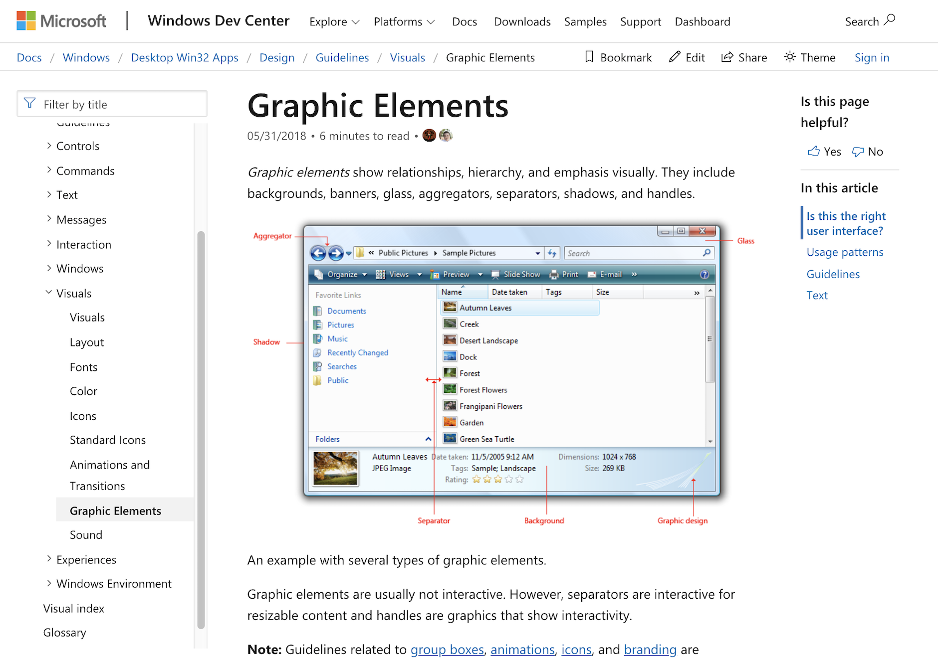Click the second contributor avatar
938x663 pixels.
point(446,136)
